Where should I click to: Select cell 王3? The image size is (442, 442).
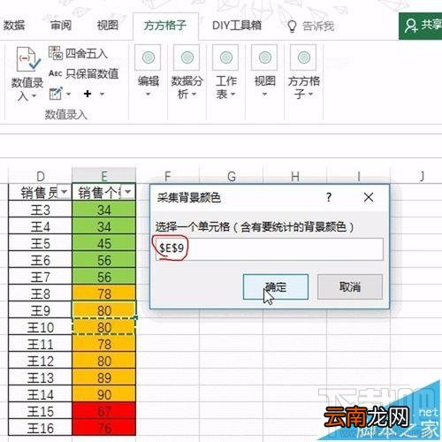point(41,210)
